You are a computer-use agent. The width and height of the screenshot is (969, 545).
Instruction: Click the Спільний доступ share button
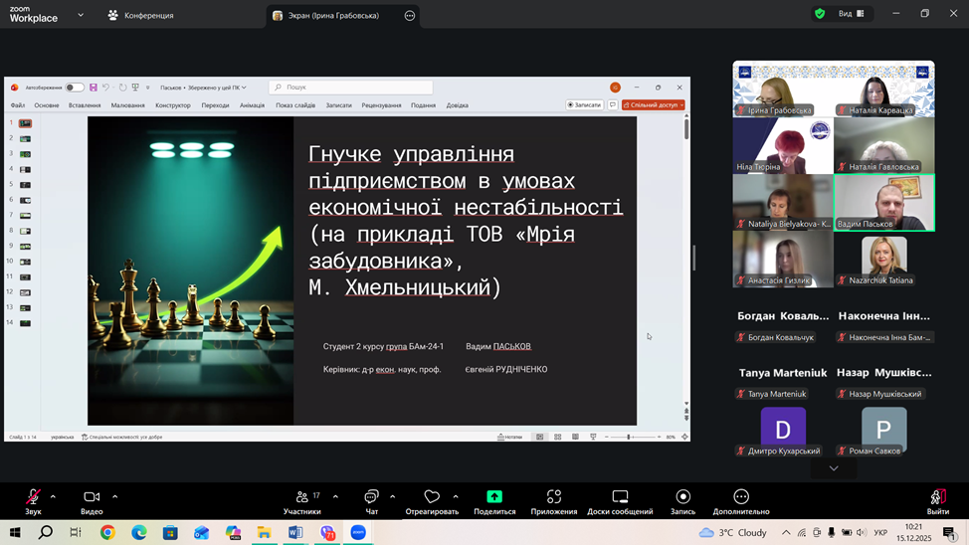654,104
